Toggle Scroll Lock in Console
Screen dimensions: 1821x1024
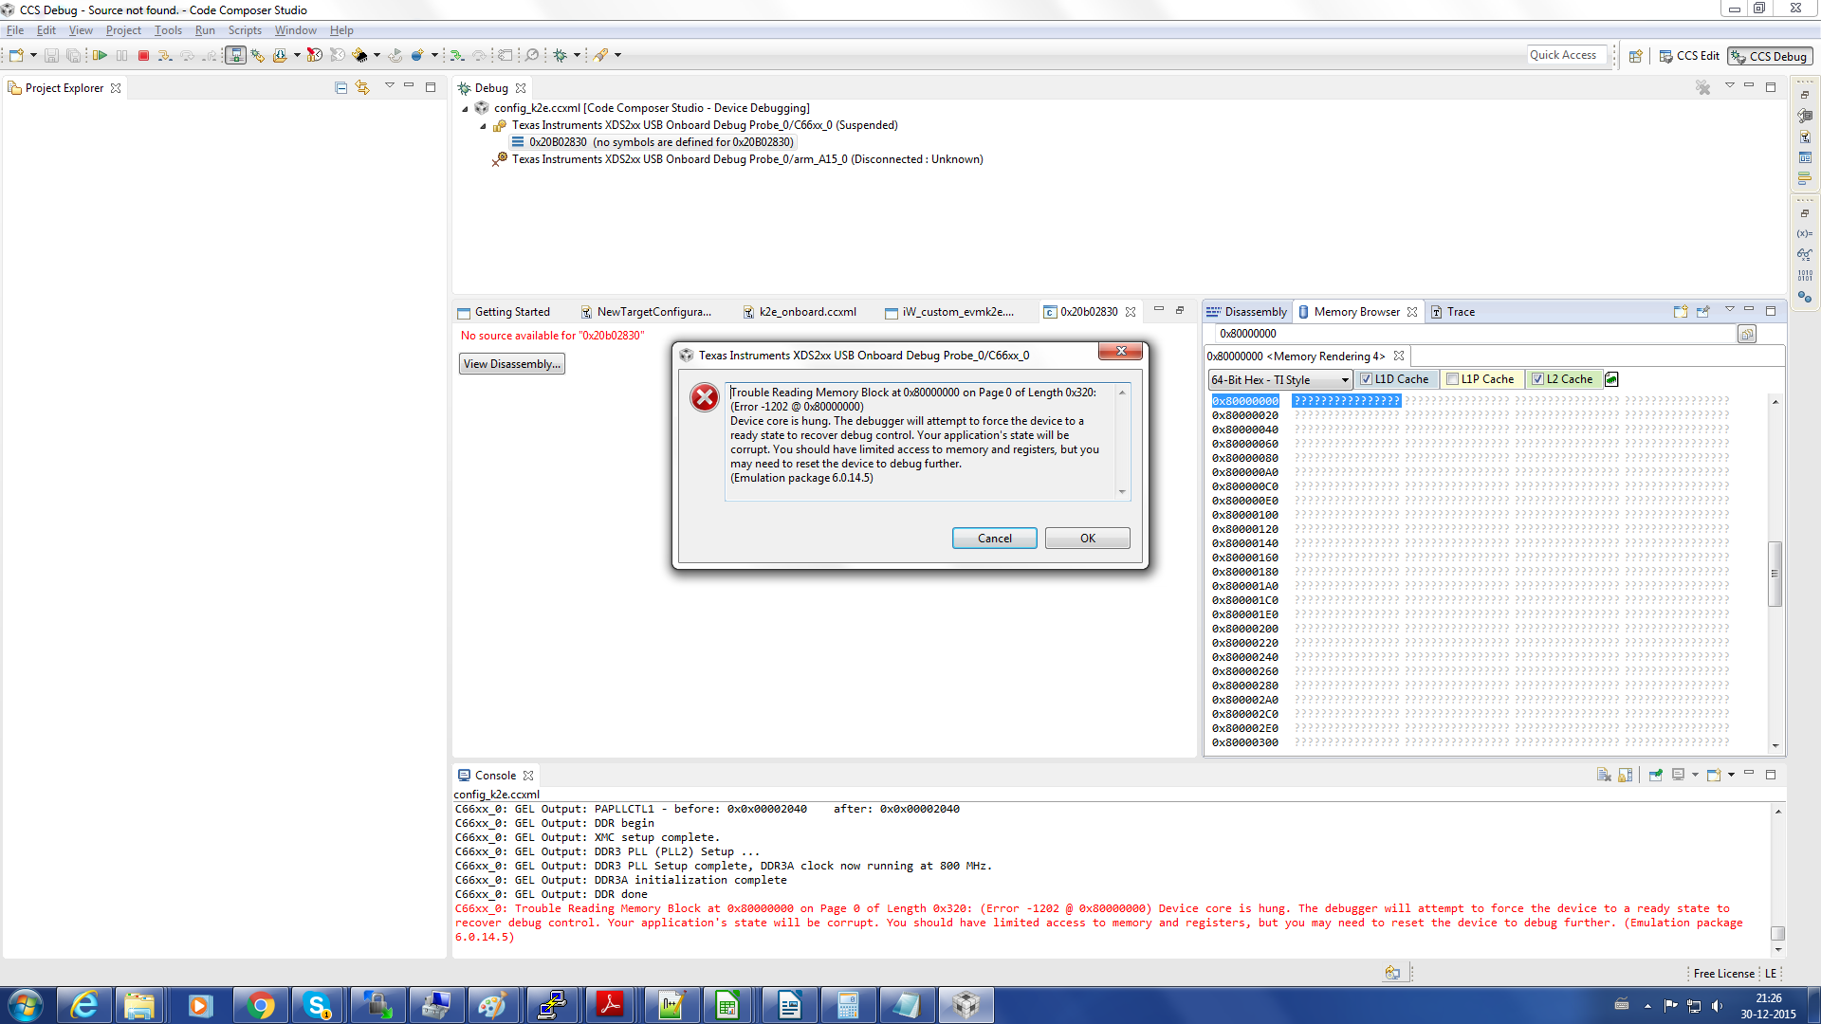(1626, 775)
